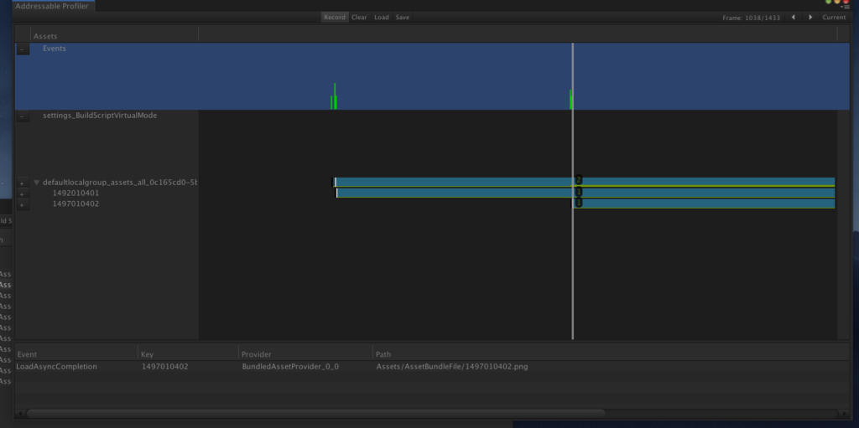Image resolution: width=859 pixels, height=428 pixels.
Task: Click the reference count badge showing 2
Action: coord(579,180)
